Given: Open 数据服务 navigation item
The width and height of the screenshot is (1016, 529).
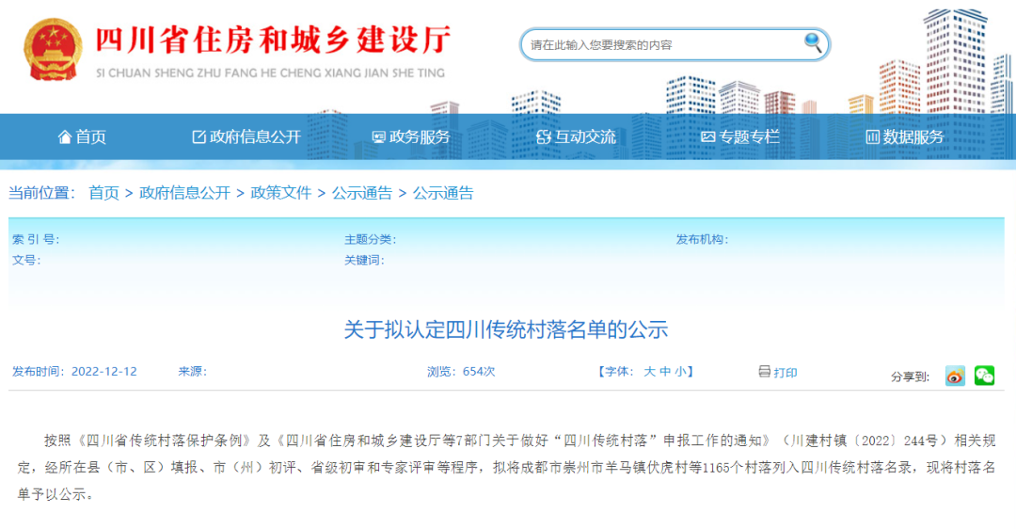Looking at the screenshot, I should coord(905,136).
